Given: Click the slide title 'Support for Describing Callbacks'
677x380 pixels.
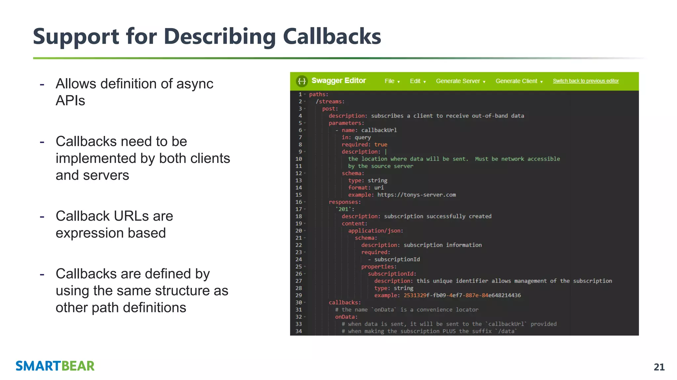Looking at the screenshot, I should 207,36.
